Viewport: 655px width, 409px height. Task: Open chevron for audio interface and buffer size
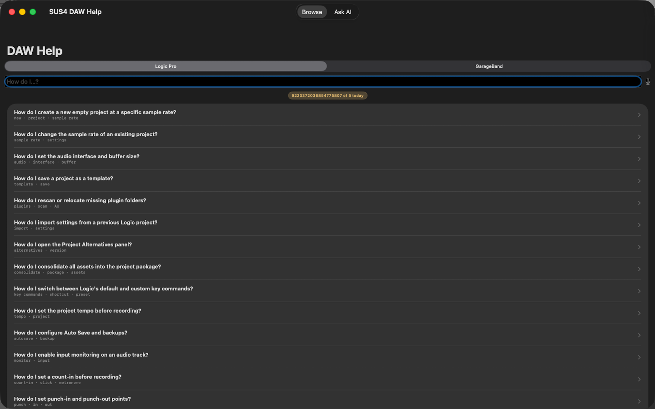point(639,159)
